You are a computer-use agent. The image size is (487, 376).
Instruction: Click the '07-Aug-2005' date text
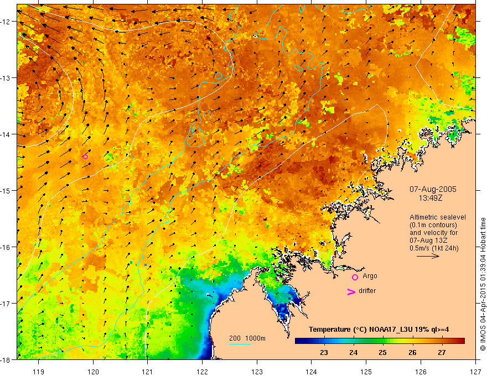433,189
